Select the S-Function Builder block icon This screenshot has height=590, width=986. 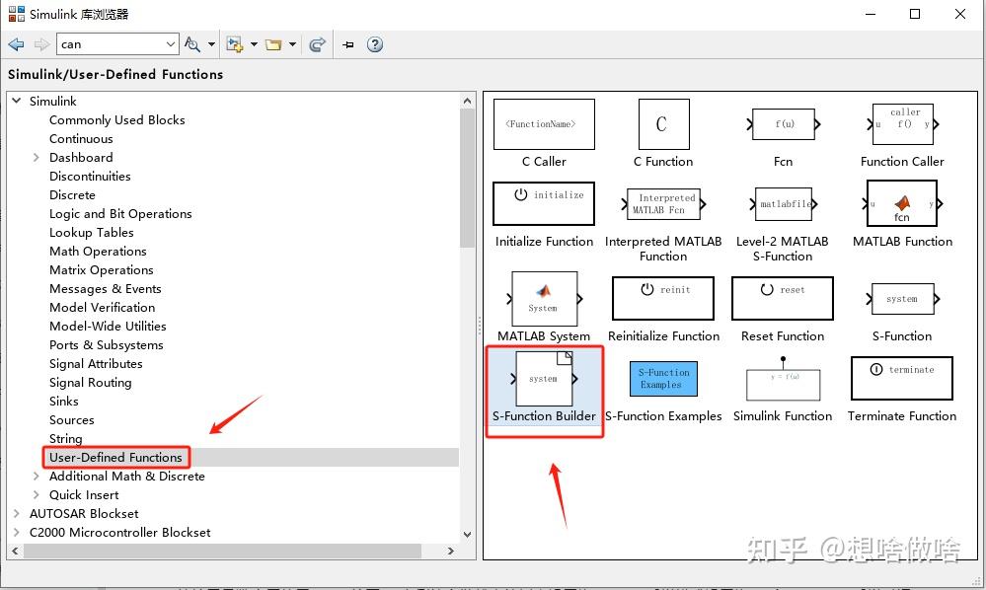(x=544, y=378)
